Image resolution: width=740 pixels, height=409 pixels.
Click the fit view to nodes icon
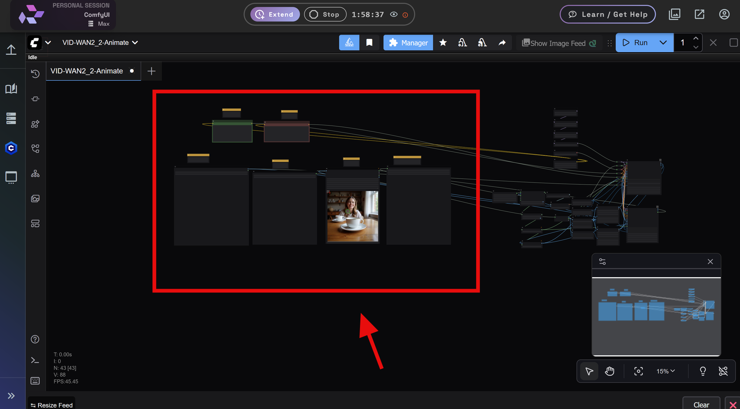point(638,371)
